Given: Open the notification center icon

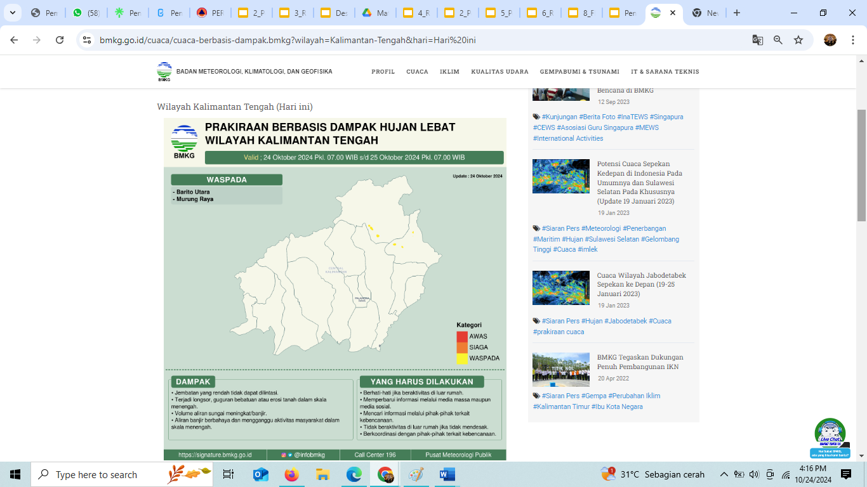Looking at the screenshot, I should 846,474.
